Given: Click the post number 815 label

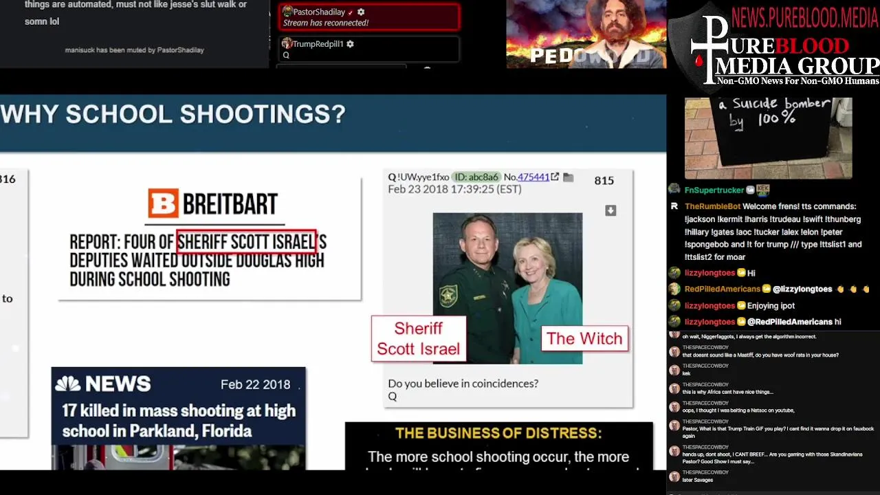Looking at the screenshot, I should pyautogui.click(x=604, y=180).
